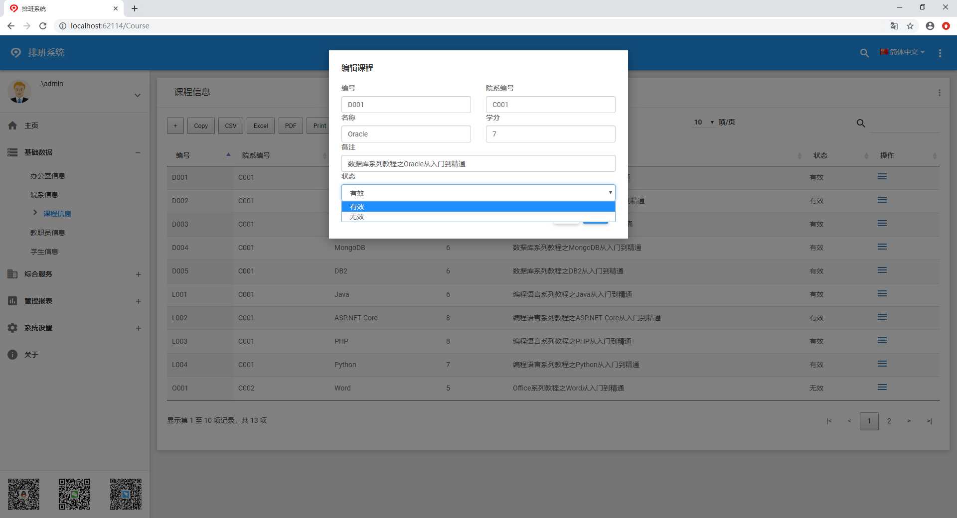Select the 无效 option in status dropdown
The image size is (957, 518).
point(478,217)
